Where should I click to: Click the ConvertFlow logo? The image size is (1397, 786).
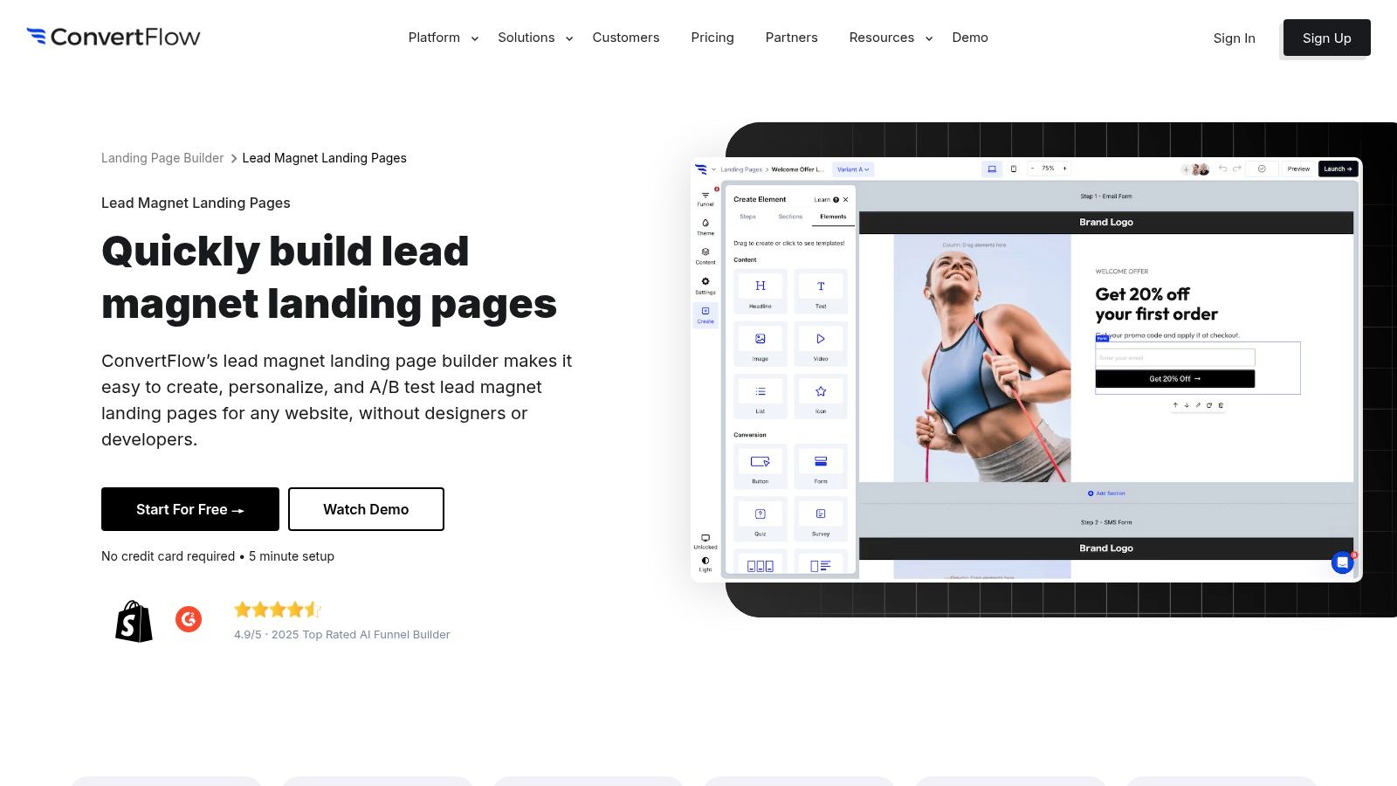coord(114,37)
